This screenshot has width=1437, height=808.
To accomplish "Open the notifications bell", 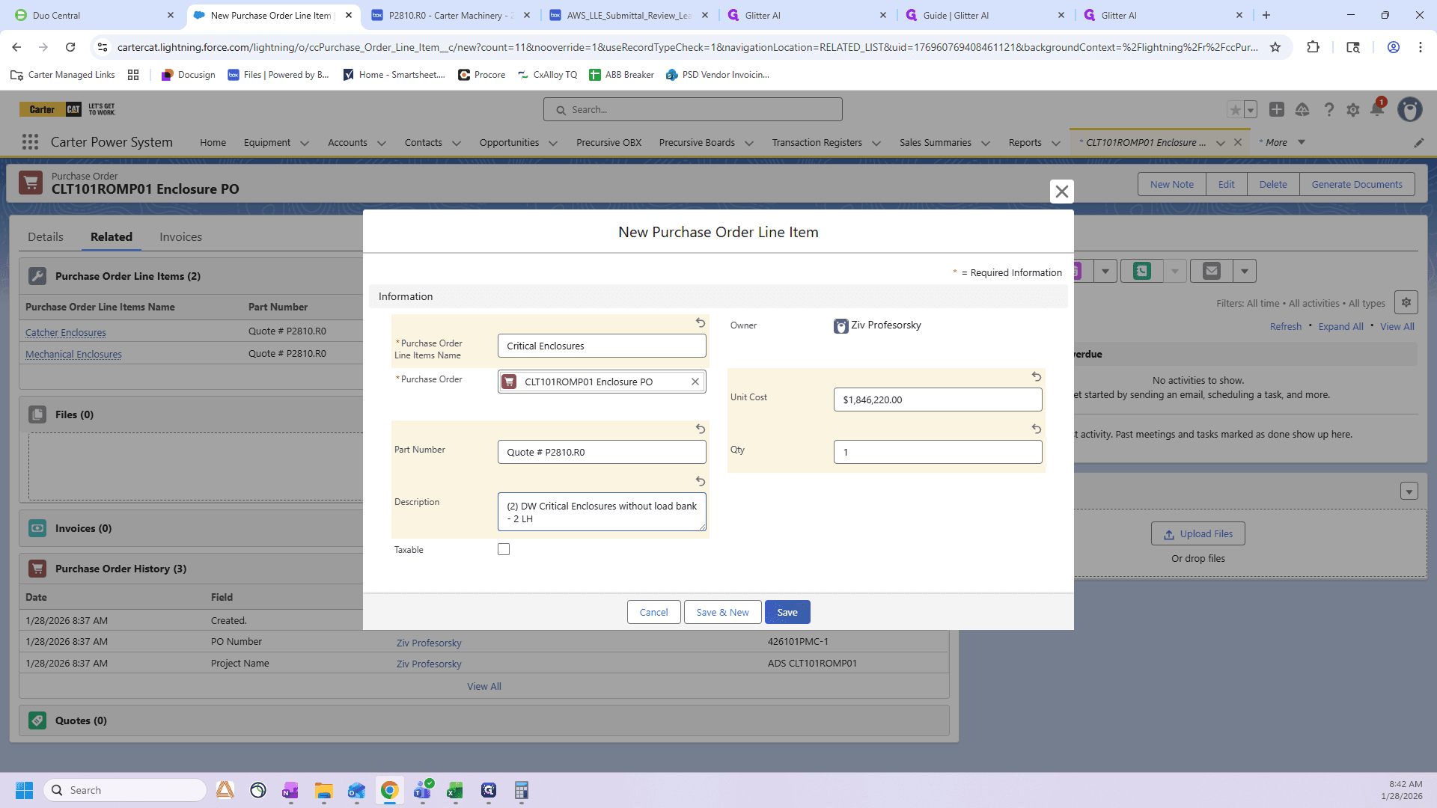I will pos(1377,109).
